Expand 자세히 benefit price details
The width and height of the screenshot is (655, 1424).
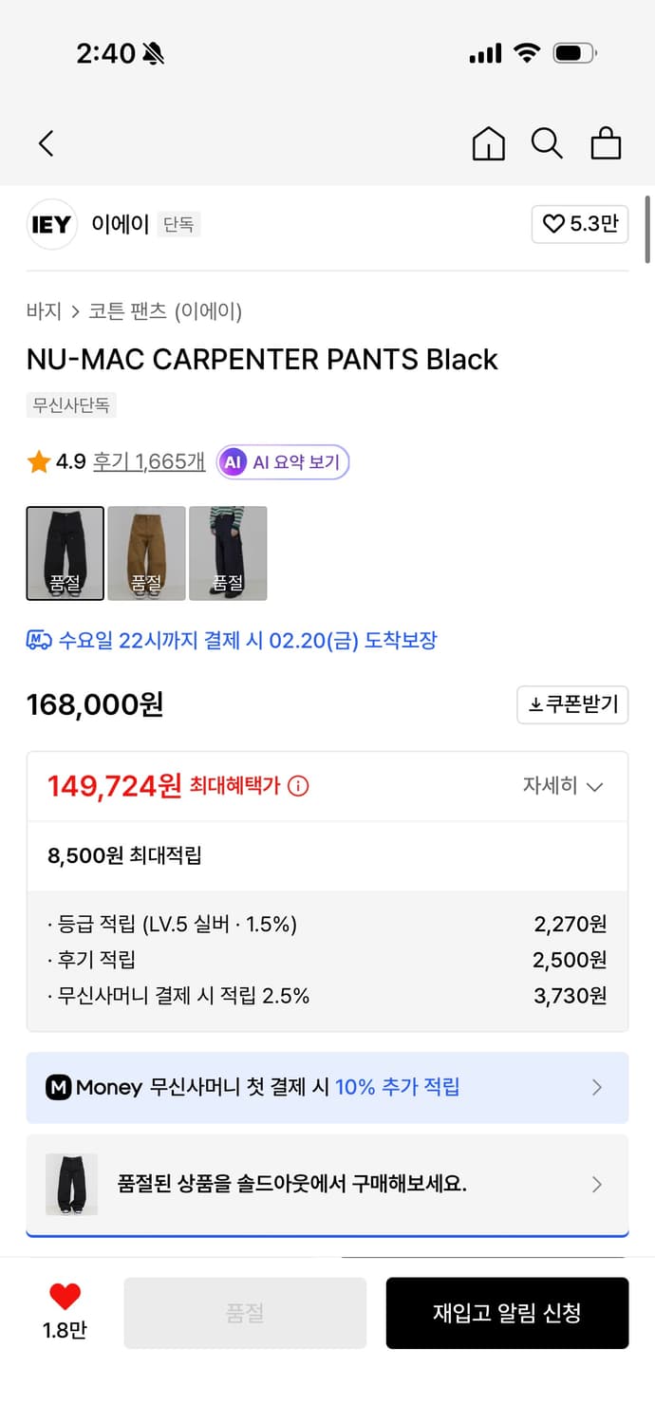pos(563,786)
